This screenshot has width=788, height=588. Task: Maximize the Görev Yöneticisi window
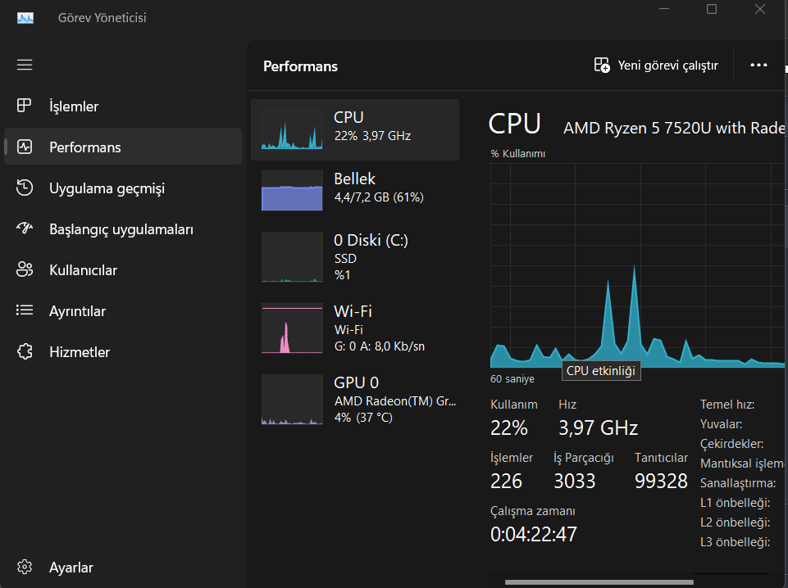coord(712,10)
